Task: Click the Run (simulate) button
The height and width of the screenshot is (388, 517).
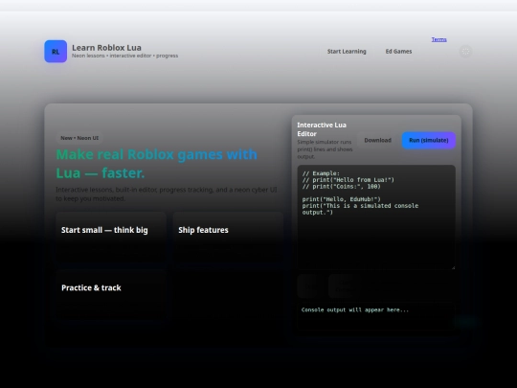Action: tap(429, 140)
